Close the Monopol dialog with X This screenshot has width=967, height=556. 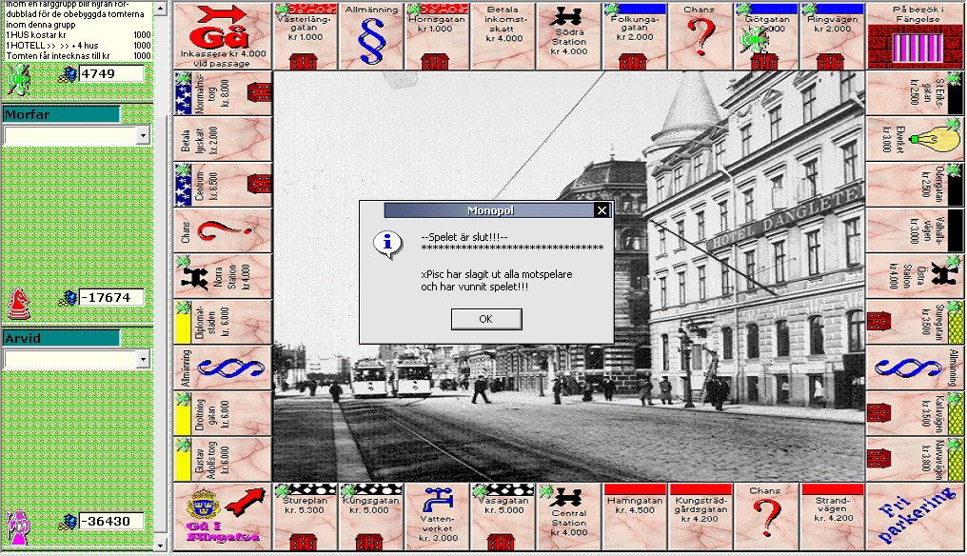(602, 210)
